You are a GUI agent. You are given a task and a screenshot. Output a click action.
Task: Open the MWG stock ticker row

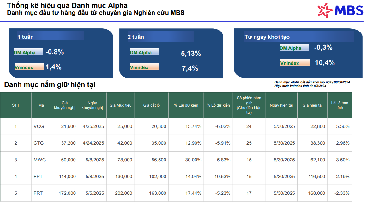[40, 160]
